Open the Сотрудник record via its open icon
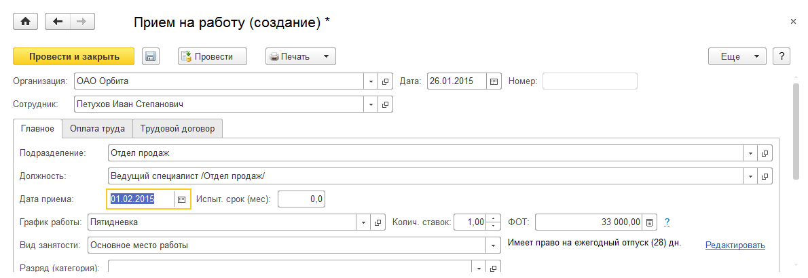This screenshot has width=808, height=278. (385, 105)
